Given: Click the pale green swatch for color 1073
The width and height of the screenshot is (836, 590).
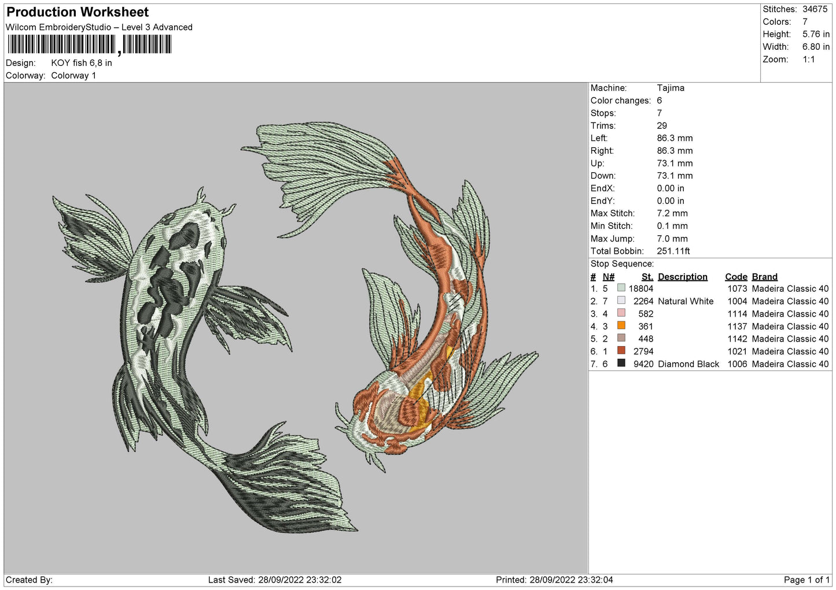Looking at the screenshot, I should coord(621,288).
